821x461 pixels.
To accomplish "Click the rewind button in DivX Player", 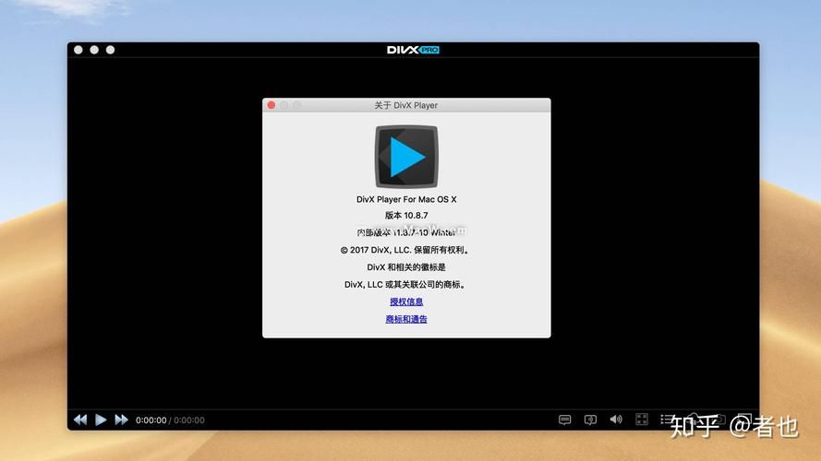I will click(80, 420).
